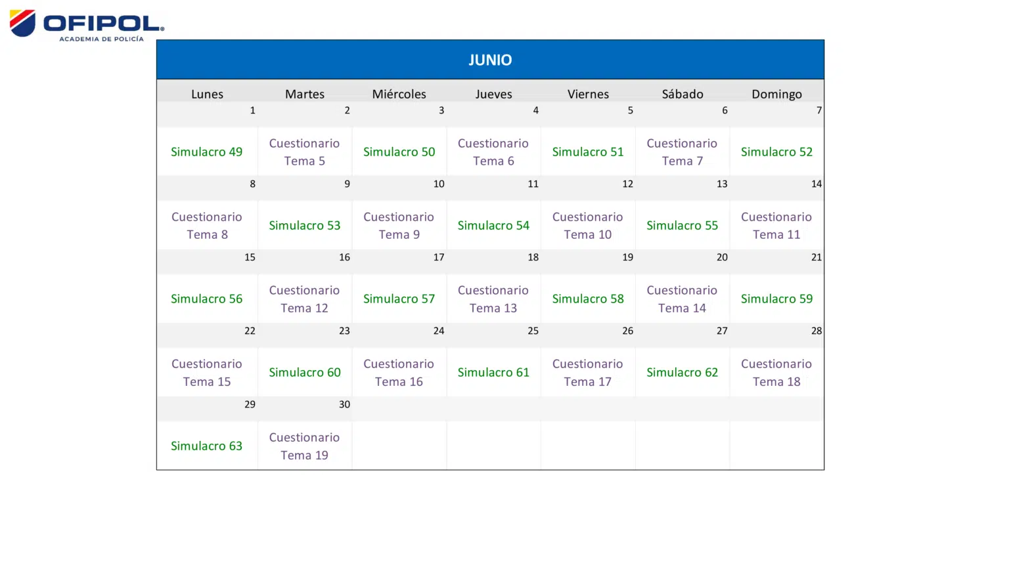The image size is (1009, 567).
Task: Open Cuestionario Tema 7 on Saturday
Action: (682, 152)
